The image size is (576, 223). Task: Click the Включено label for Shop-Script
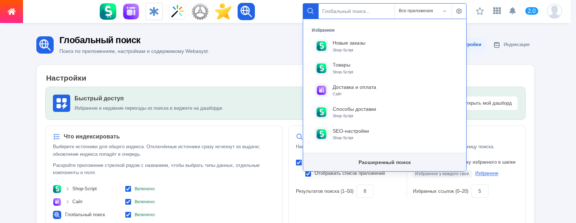(x=145, y=189)
